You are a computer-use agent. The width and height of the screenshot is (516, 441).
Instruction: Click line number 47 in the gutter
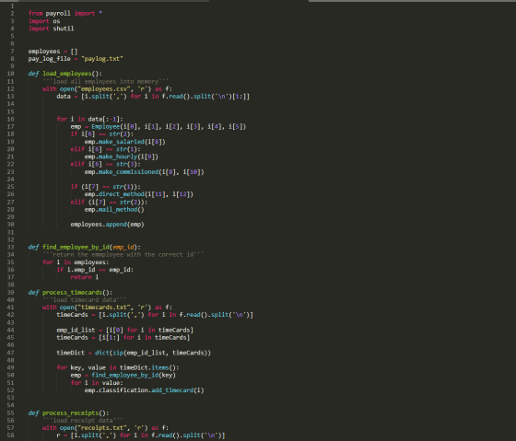[x=10, y=353]
